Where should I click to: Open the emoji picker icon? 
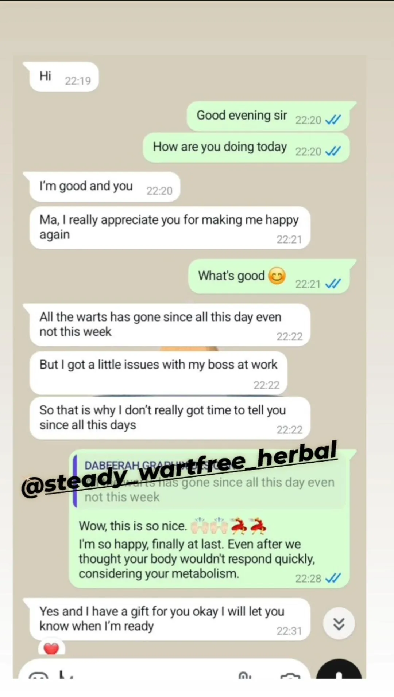(x=38, y=675)
